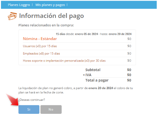Confirm by clicking the Si button
The image size is (159, 121).
point(29,109)
